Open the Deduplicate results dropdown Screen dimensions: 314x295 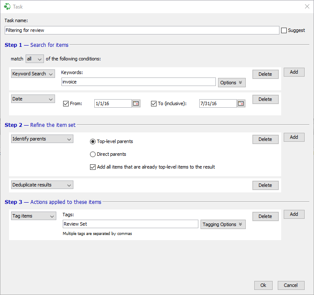pyautogui.click(x=42, y=185)
